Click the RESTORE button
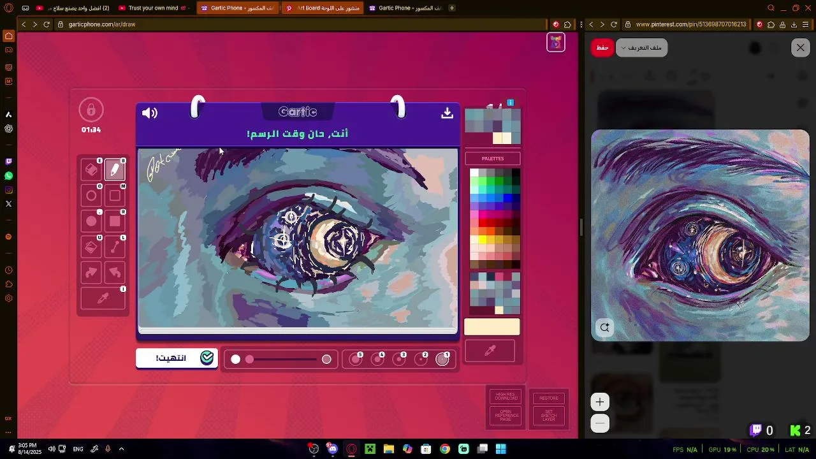Screen dimensions: 816x459 (549, 398)
